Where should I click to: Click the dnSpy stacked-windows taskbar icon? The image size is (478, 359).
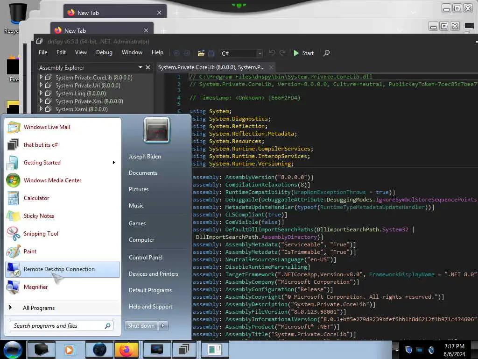(184, 350)
